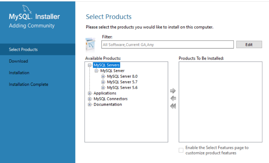Click 'Enable the Select Features page' label text
Image resolution: width=269 pixels, height=163 pixels.
[217, 150]
